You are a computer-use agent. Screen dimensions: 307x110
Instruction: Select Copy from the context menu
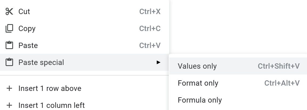[27, 29]
